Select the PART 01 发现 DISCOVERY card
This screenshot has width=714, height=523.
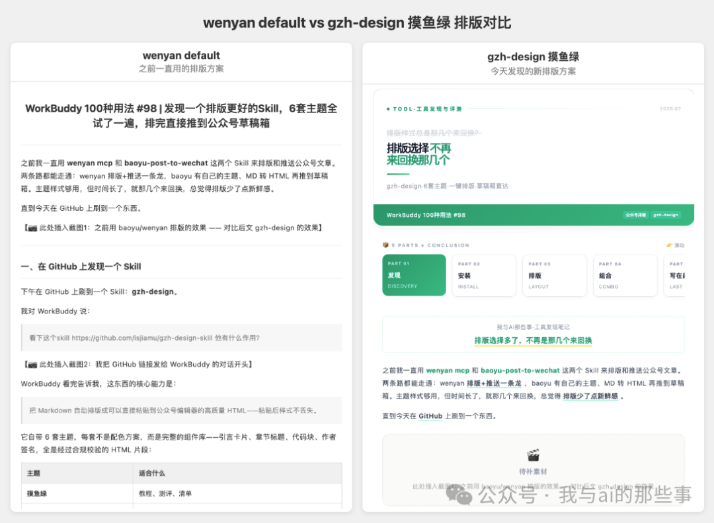414,275
